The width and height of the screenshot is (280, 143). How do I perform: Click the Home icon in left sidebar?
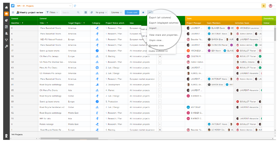(x=6, y=7)
